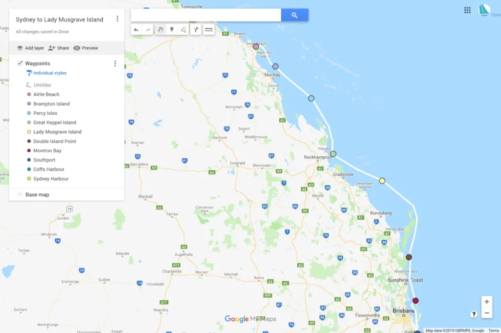Open the map title options menu

pyautogui.click(x=117, y=19)
